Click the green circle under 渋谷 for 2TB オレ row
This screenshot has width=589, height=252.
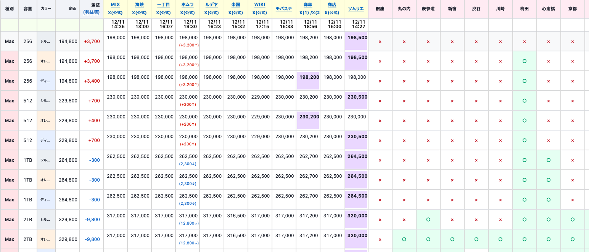(x=476, y=239)
